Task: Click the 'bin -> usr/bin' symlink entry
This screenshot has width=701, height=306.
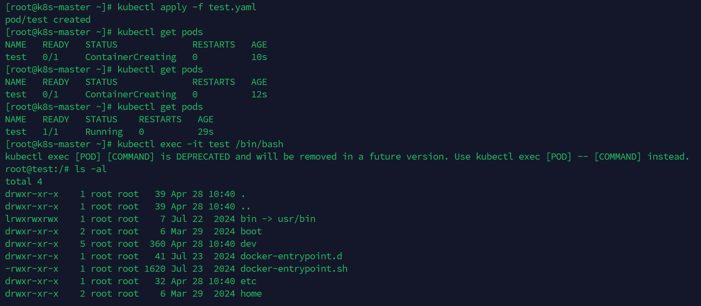Action: point(278,219)
